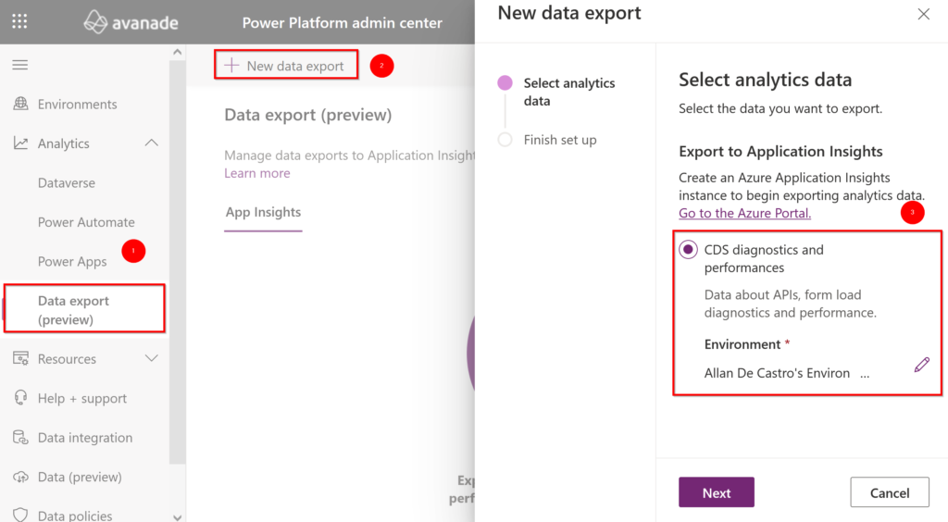Click the Data (preview) cloud icon

pos(20,477)
